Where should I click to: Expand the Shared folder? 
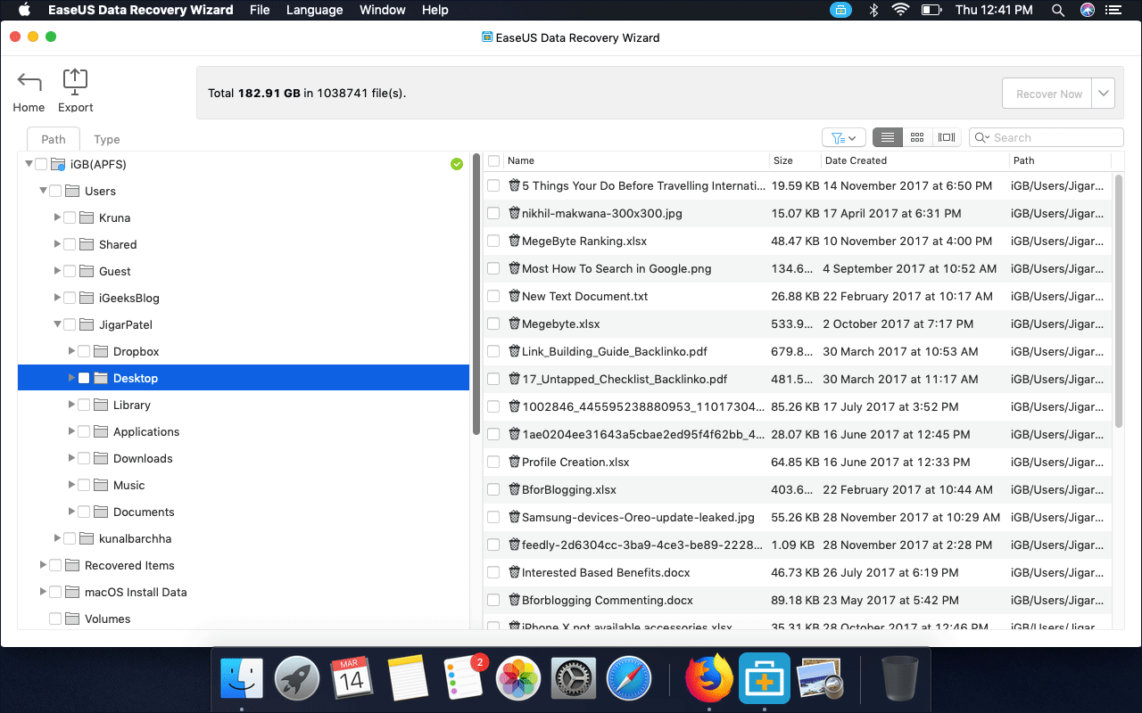[x=57, y=244]
